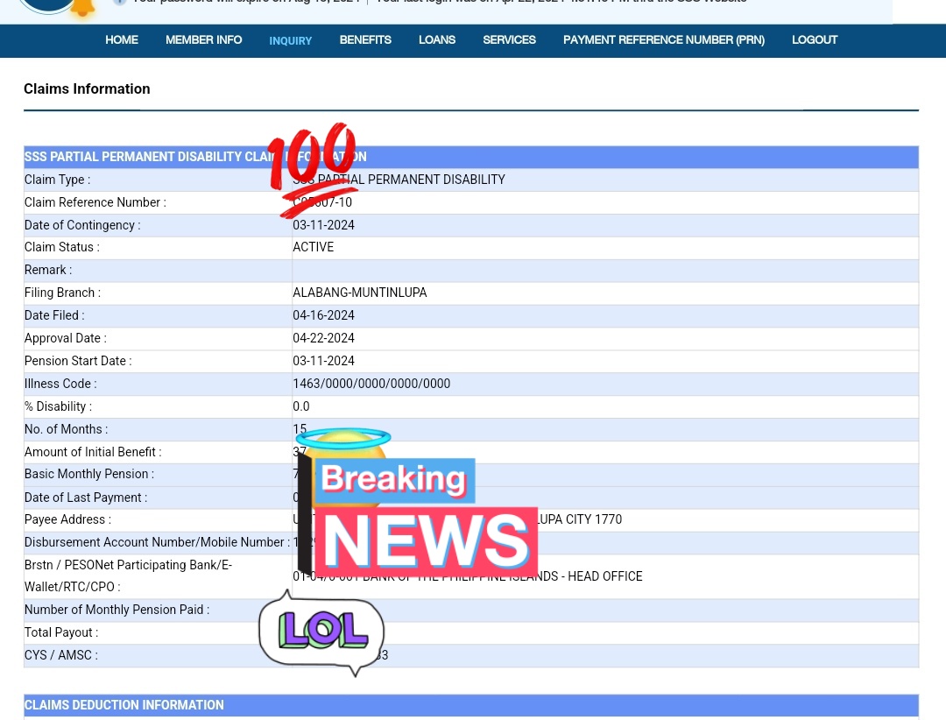Click the Total Payout label
Screen dimensions: 946x720
click(x=61, y=632)
